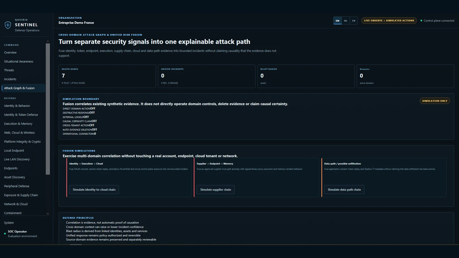Click the Graph Nodes stat card
Screen dimensions: 459x258
[107, 76]
